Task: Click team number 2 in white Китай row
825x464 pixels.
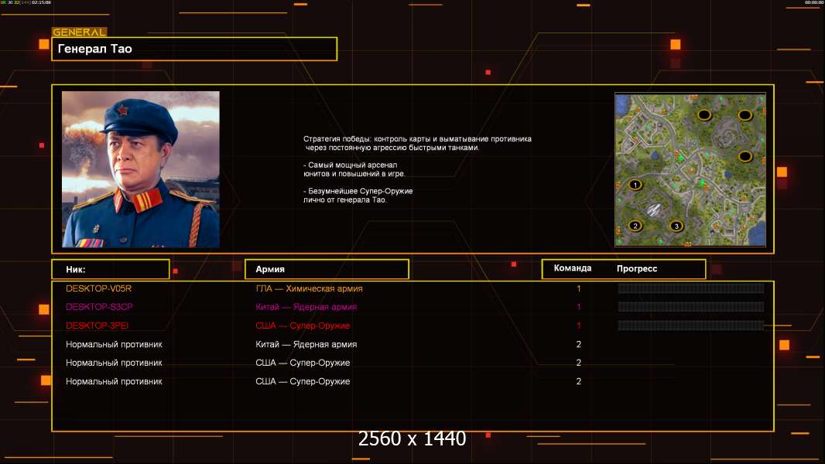Action: [579, 344]
